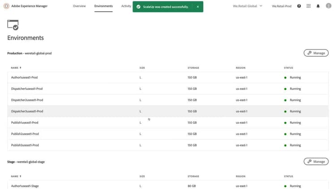The image size is (336, 189).
Task: Click Running status of Dispatcher3useast1-Prod
Action: point(293,111)
